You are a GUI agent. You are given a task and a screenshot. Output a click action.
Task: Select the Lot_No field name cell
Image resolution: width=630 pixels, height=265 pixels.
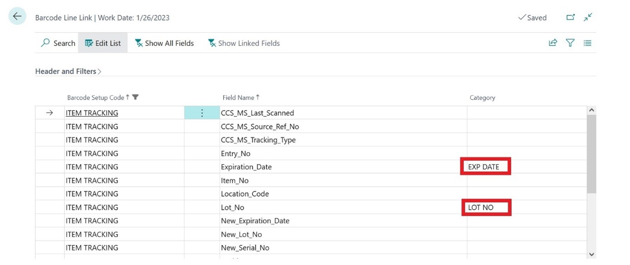point(233,207)
